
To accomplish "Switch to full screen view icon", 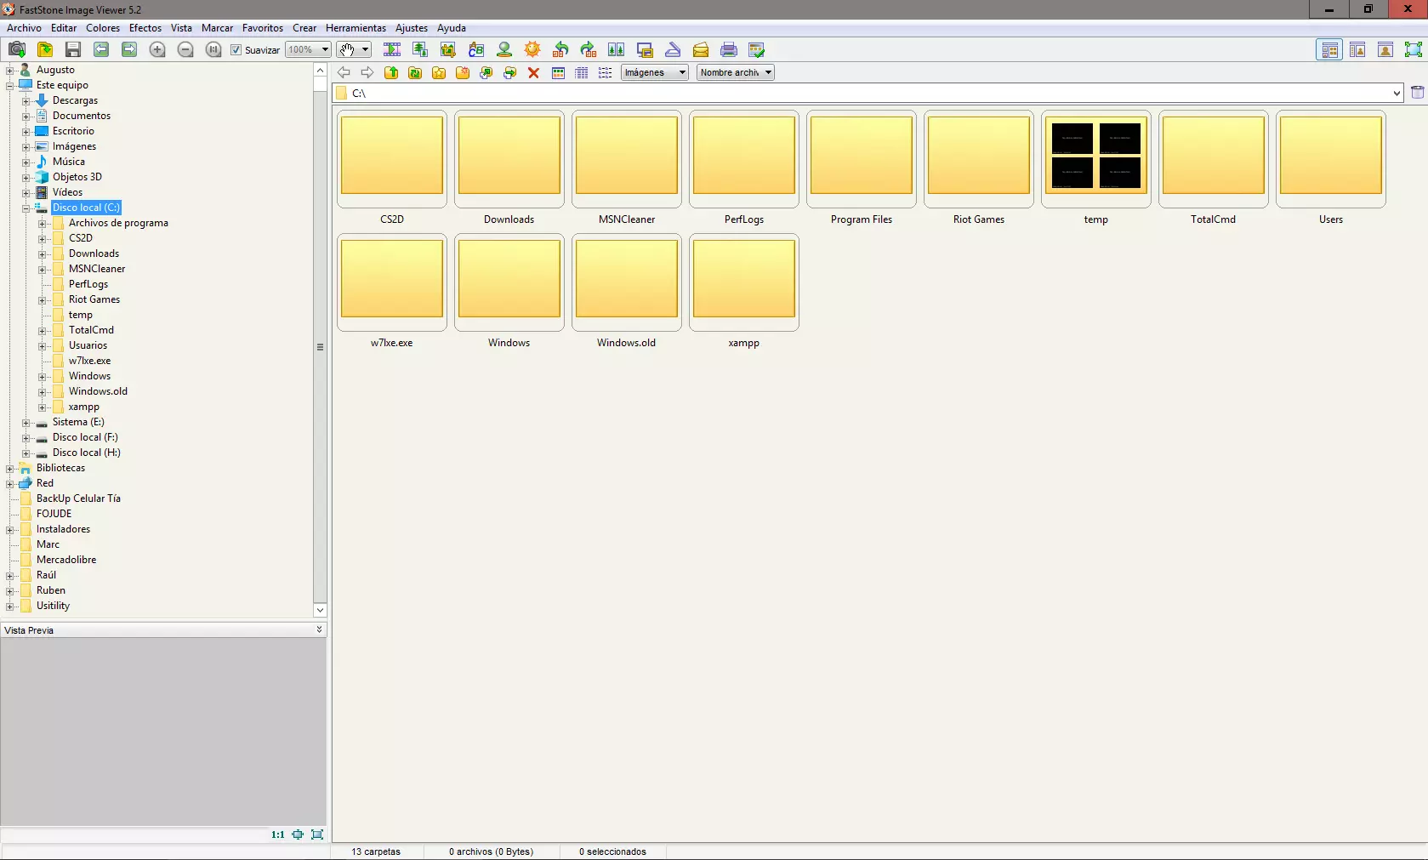I will pyautogui.click(x=1413, y=50).
